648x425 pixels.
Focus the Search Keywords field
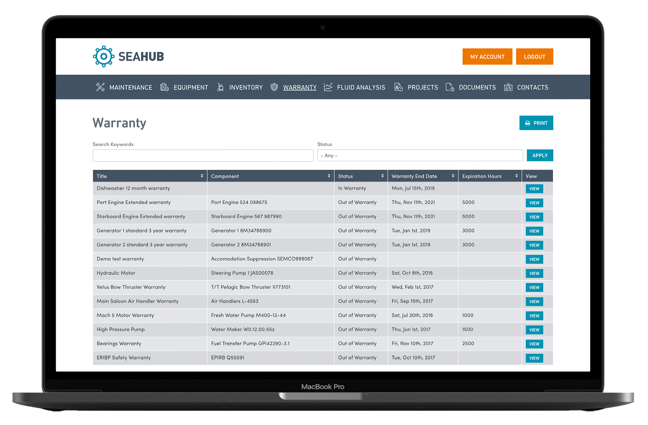tap(203, 156)
